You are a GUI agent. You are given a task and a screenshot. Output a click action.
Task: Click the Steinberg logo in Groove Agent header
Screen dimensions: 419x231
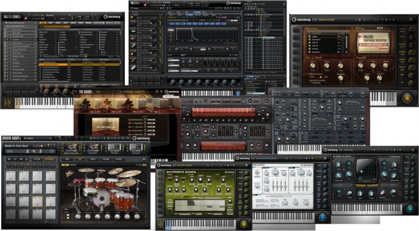click(x=141, y=138)
